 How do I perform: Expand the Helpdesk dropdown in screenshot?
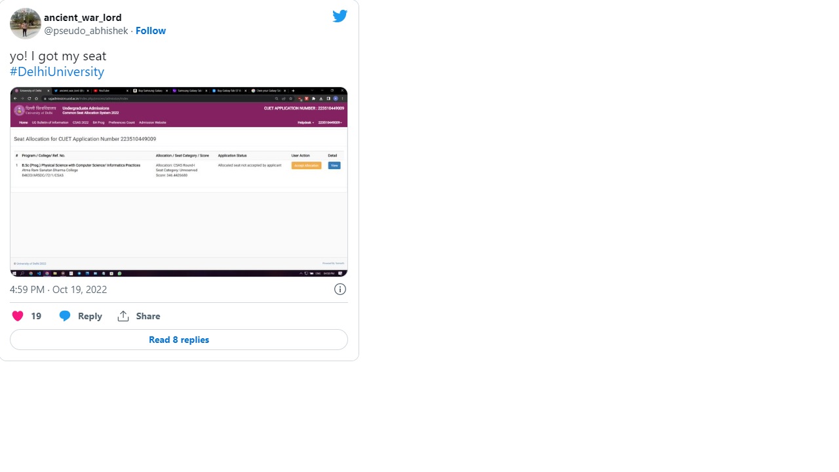[x=305, y=123]
